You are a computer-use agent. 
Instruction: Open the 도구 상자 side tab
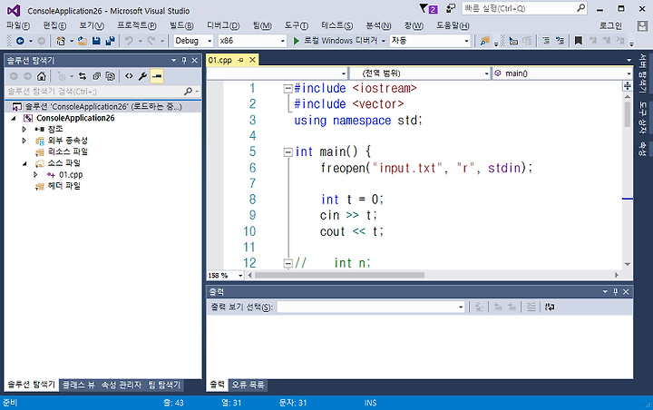tap(643, 118)
